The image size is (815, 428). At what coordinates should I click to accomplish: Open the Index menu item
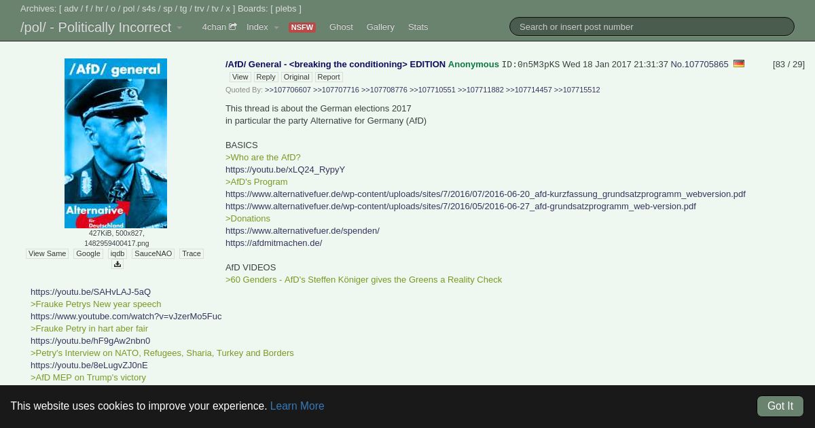(257, 27)
